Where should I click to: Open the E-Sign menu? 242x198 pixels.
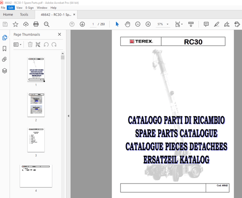(x=30, y=8)
